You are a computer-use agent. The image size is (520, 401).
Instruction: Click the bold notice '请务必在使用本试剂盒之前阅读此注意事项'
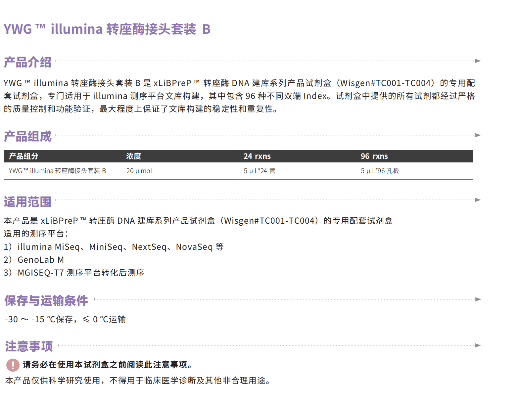pos(108,365)
